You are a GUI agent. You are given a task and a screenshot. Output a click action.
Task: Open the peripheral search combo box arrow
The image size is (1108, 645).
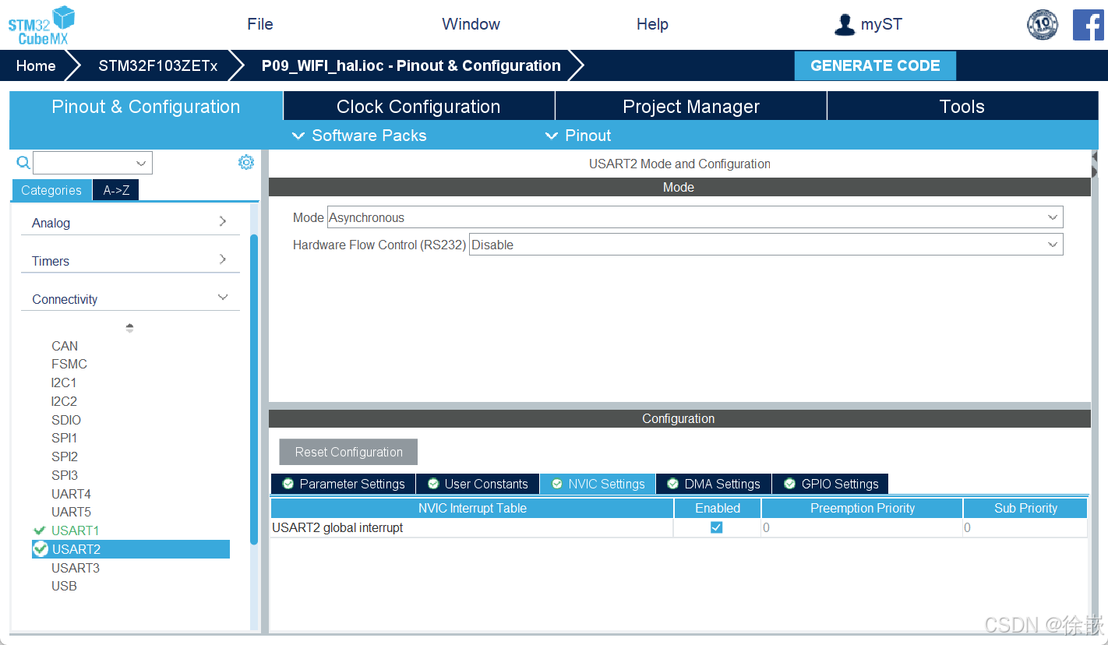(141, 163)
